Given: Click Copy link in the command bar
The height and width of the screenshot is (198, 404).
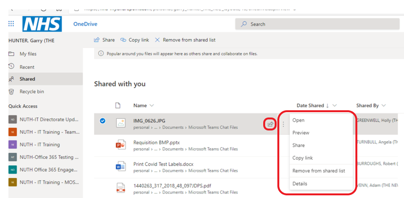Looking at the screenshot, I should 135,40.
